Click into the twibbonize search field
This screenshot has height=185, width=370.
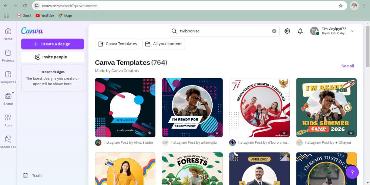(x=224, y=31)
